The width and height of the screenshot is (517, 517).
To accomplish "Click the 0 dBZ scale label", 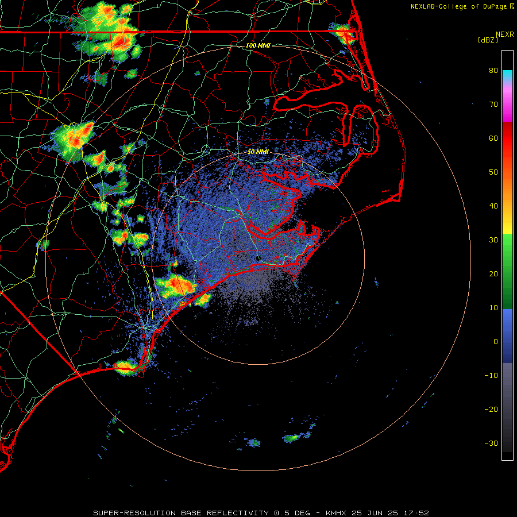I will pyautogui.click(x=496, y=342).
